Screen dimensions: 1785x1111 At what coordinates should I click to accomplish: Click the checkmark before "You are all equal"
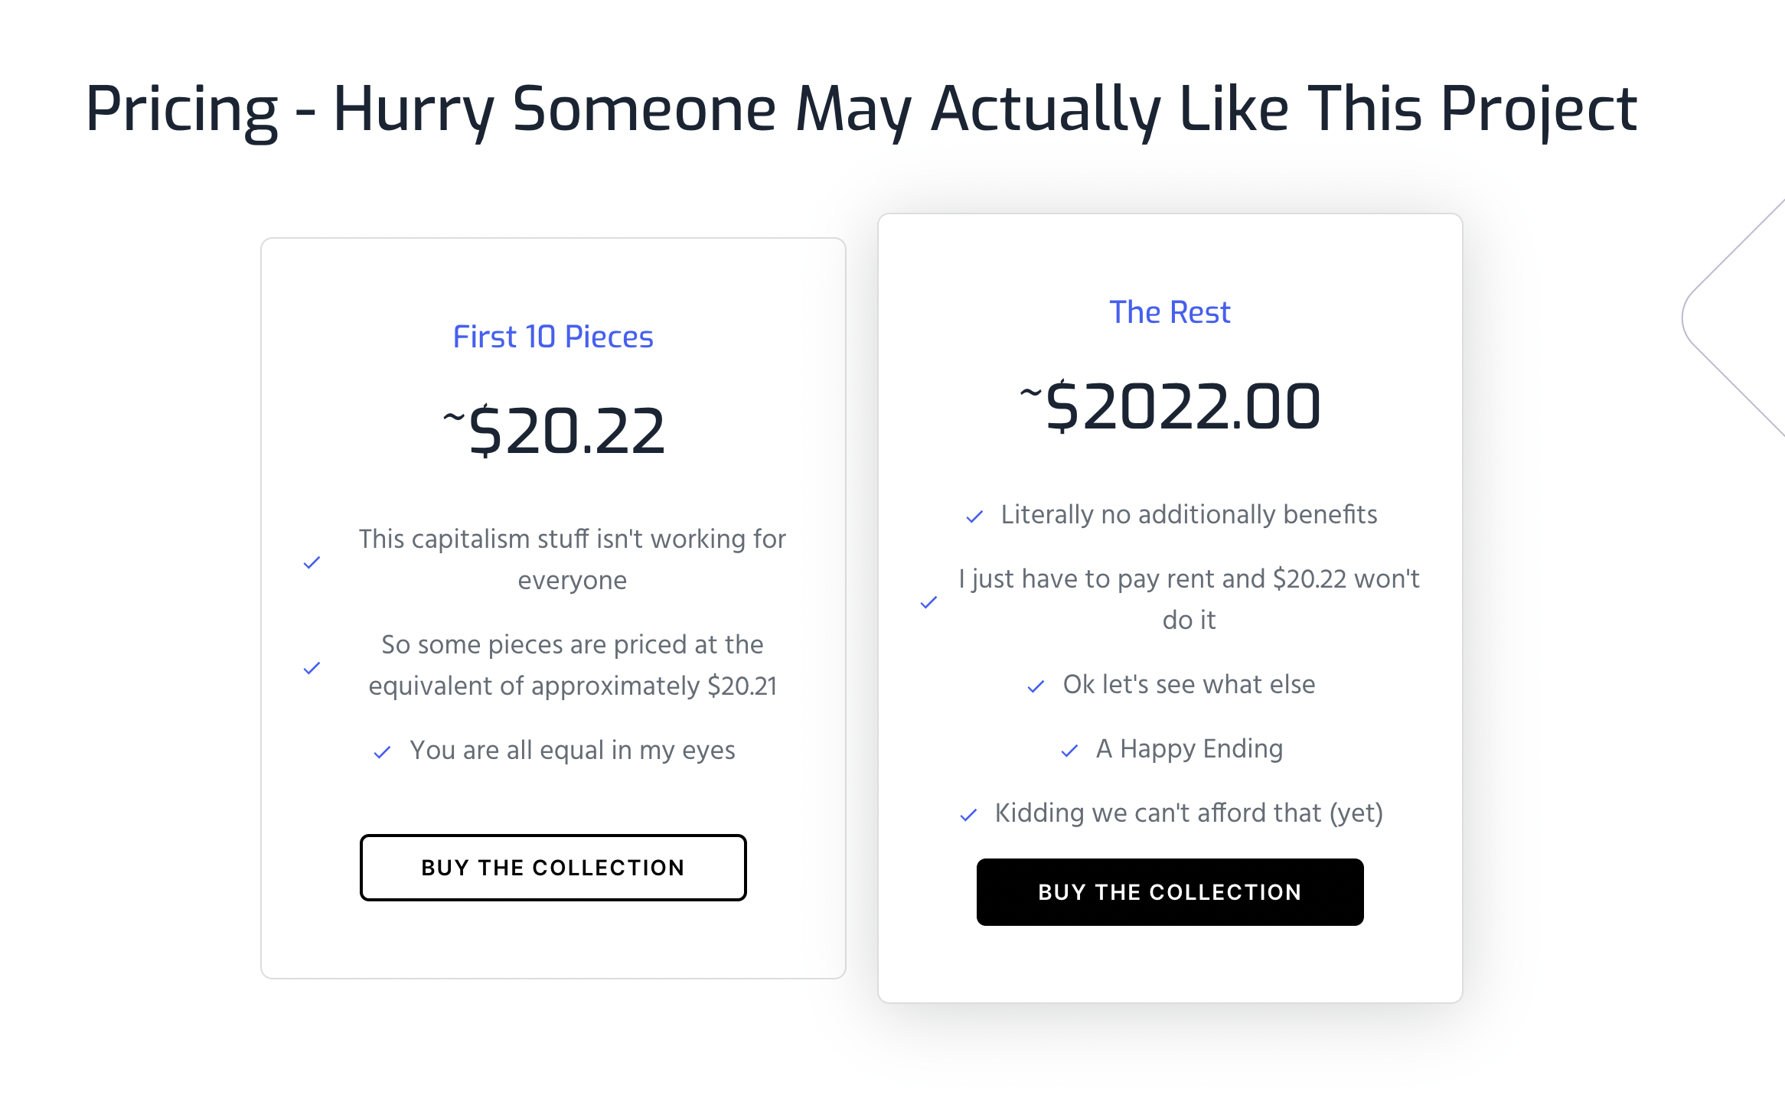[382, 753]
